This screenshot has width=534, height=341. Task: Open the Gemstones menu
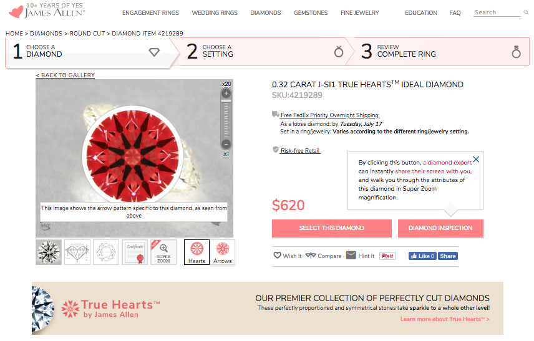(311, 13)
